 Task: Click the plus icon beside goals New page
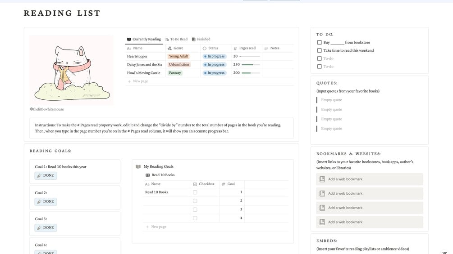147,227
